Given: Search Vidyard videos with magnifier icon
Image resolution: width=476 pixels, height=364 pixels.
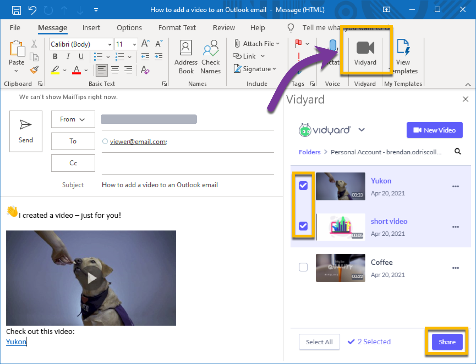Looking at the screenshot, I should [458, 152].
